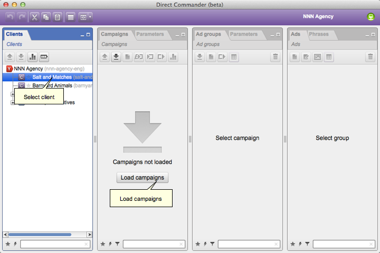Click the search field below Ad groups panel
This screenshot has width=380, height=253.
pyautogui.click(x=249, y=244)
